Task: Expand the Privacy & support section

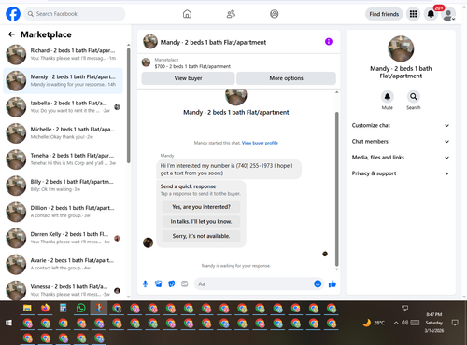Action: coord(401,173)
